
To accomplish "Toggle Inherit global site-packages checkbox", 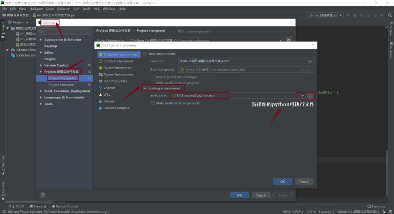I will coord(153,77).
